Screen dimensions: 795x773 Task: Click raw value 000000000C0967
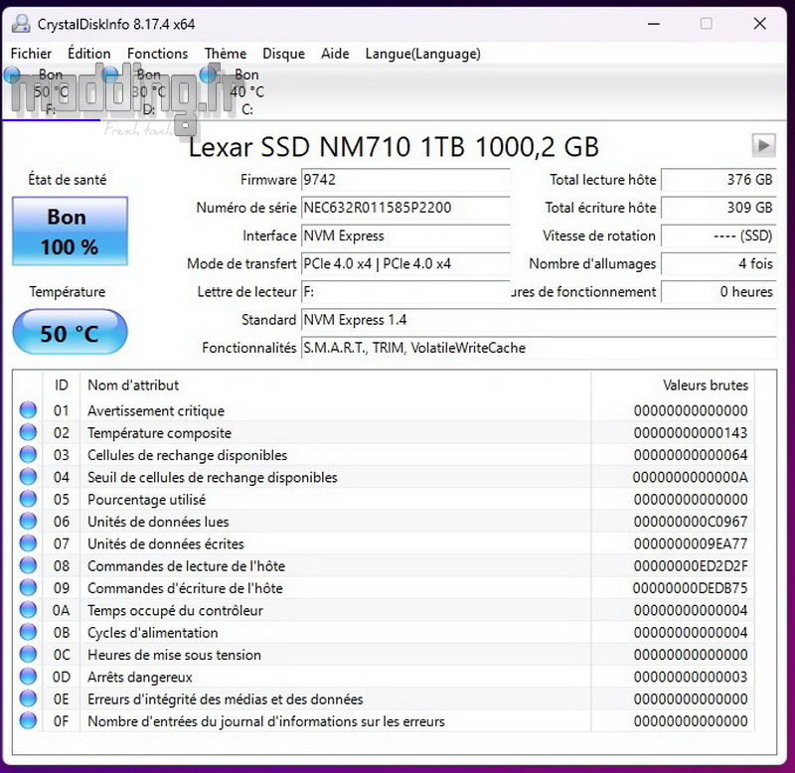pos(691,522)
